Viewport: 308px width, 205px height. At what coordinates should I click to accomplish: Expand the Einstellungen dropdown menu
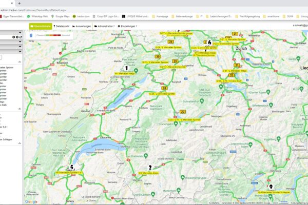pyautogui.click(x=127, y=26)
